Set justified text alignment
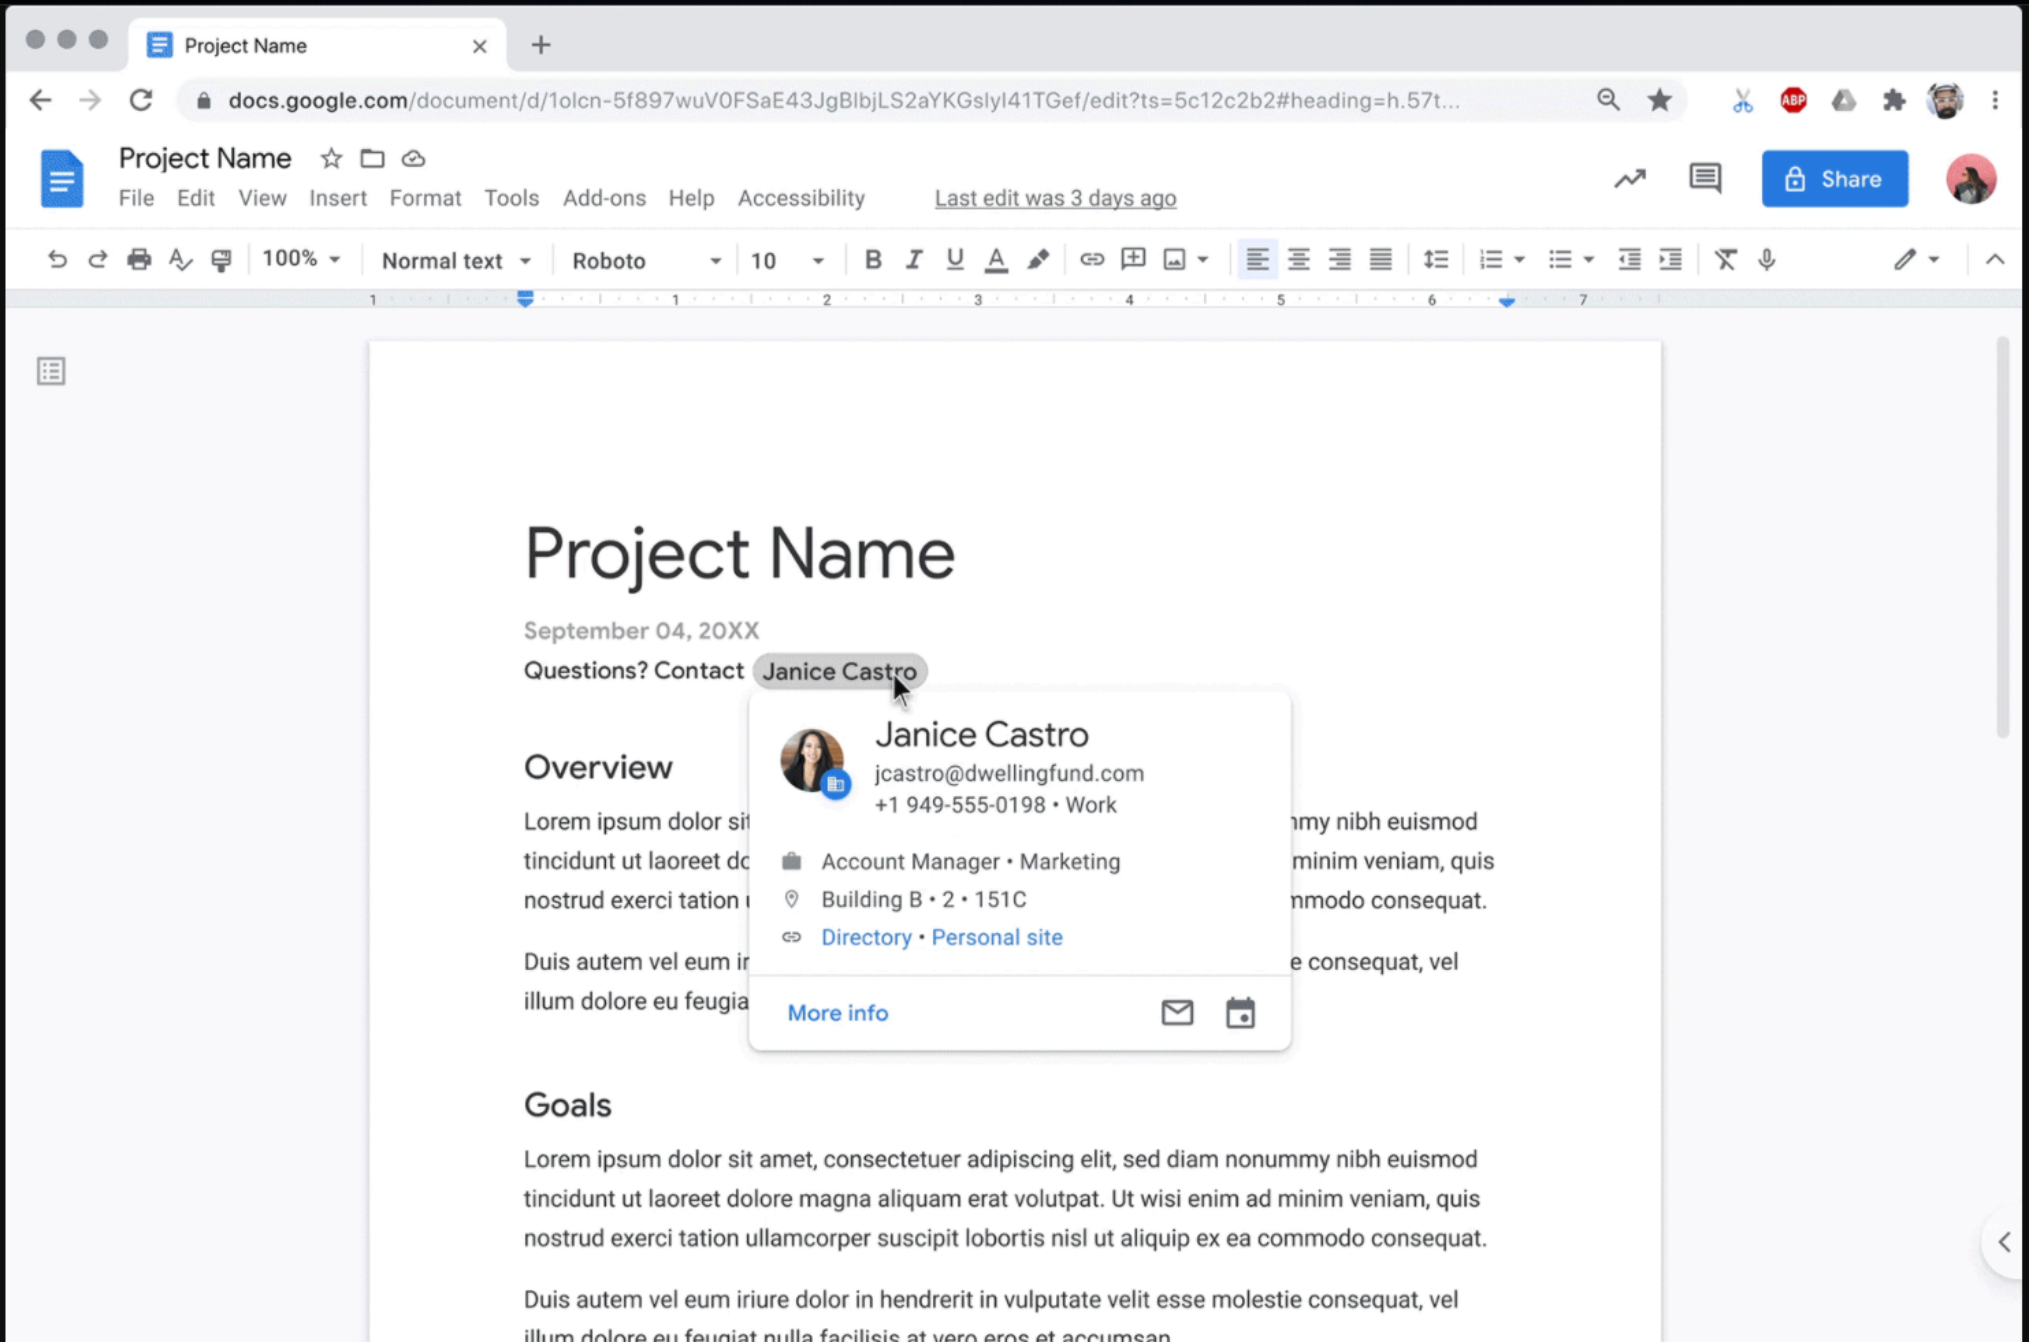Viewport: 2029px width, 1342px height. click(1380, 259)
